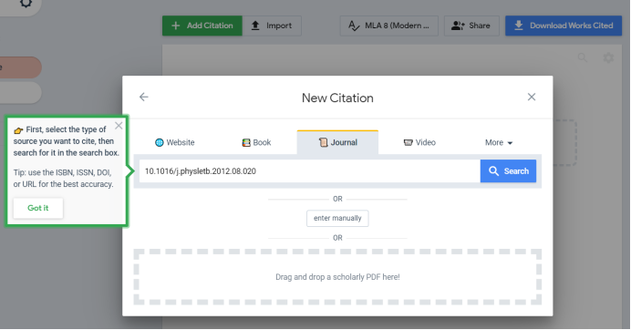Download Works Cited document

564,26
